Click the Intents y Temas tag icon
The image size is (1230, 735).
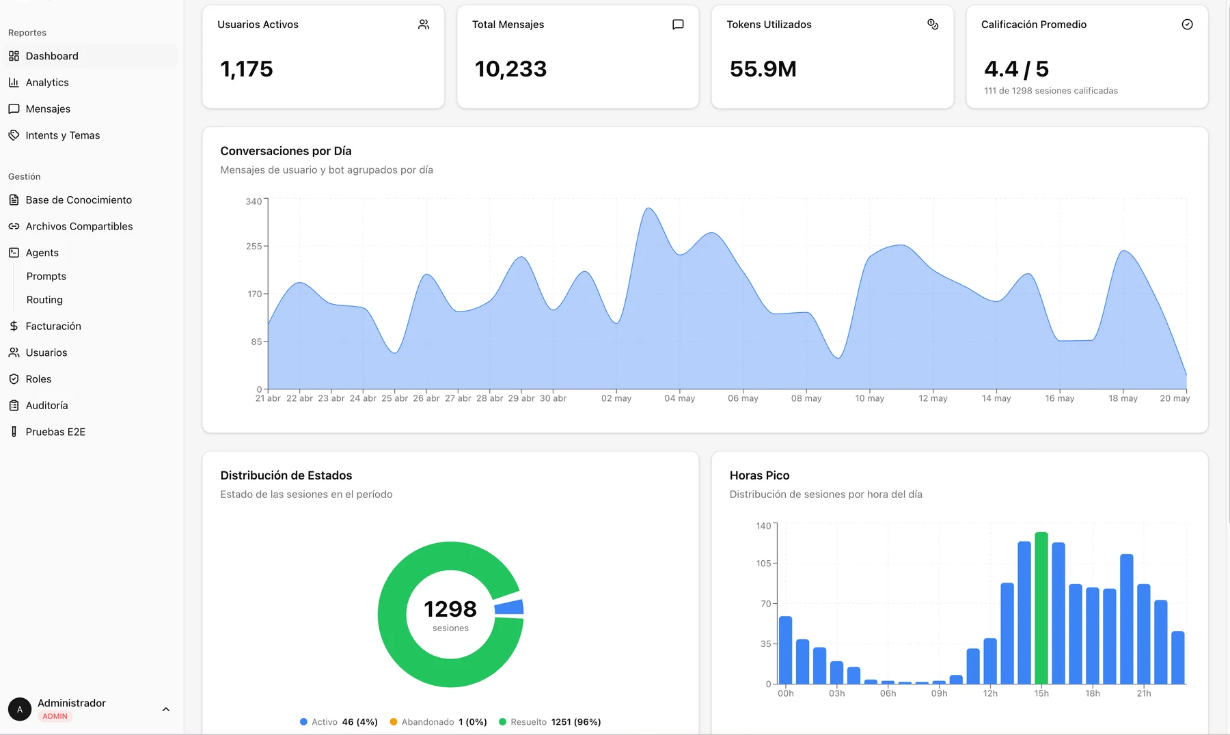(x=14, y=135)
